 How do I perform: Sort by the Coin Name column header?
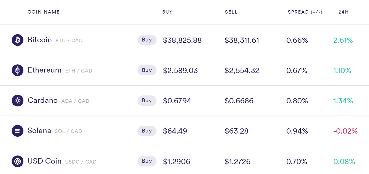point(44,12)
